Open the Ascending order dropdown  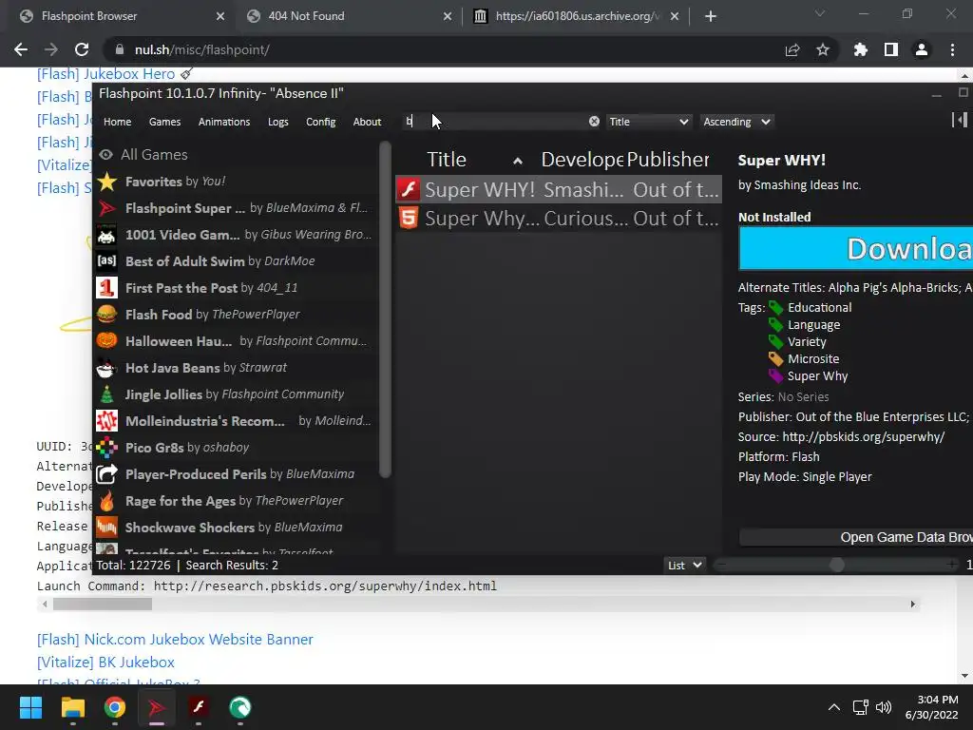tap(736, 122)
